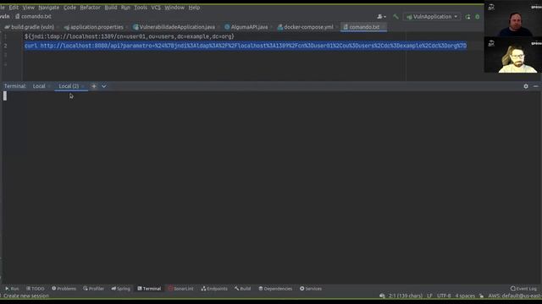Open the SonarLint tool window

[180, 289]
